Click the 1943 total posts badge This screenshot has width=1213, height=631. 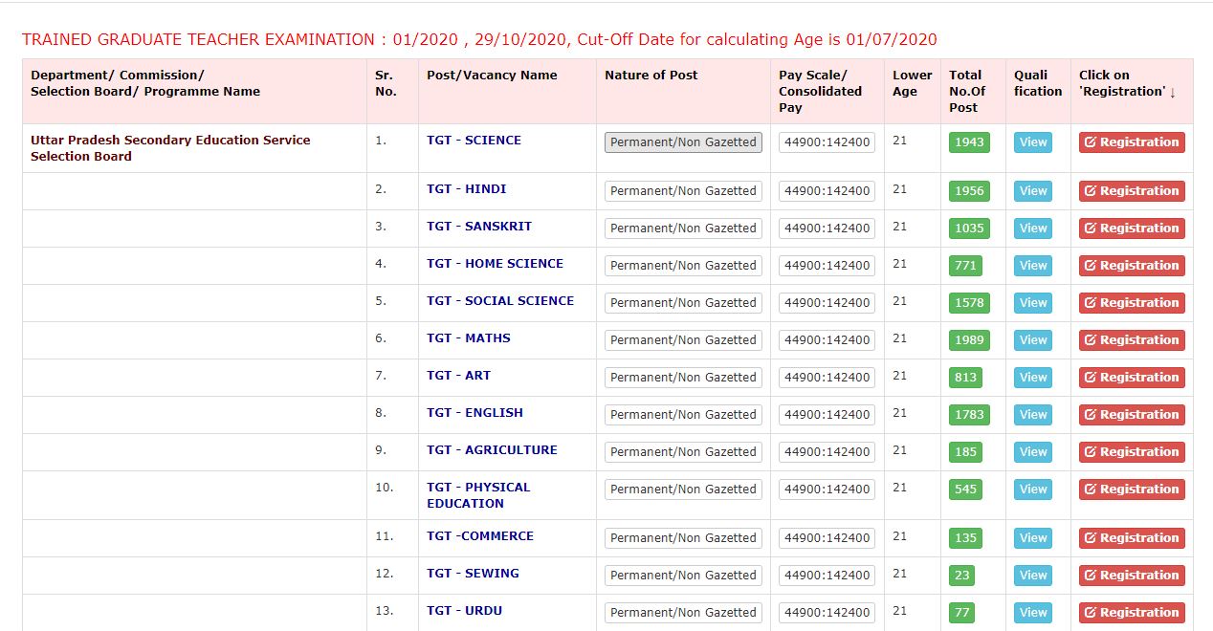coord(969,142)
